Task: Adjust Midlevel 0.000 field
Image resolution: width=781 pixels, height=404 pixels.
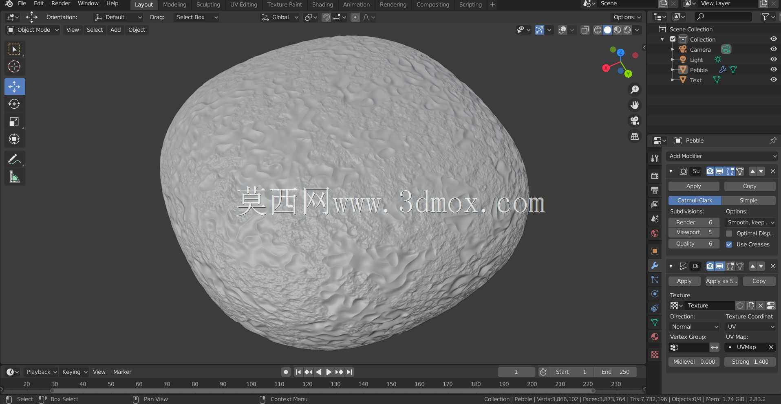Action: point(694,362)
